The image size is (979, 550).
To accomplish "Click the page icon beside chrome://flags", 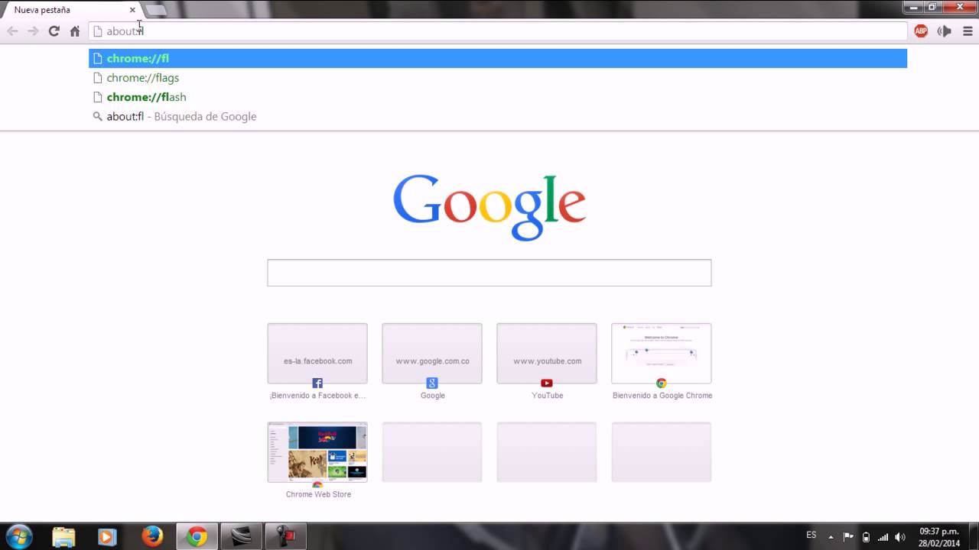I will (x=97, y=78).
